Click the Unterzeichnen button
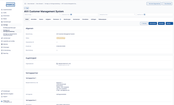The height and width of the screenshot is (105, 174). (x=153, y=23)
